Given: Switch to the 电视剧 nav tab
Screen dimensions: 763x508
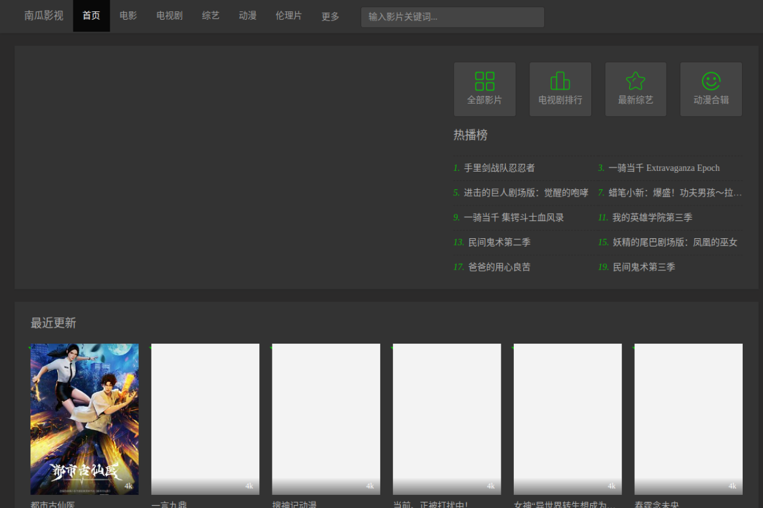Looking at the screenshot, I should 169,16.
